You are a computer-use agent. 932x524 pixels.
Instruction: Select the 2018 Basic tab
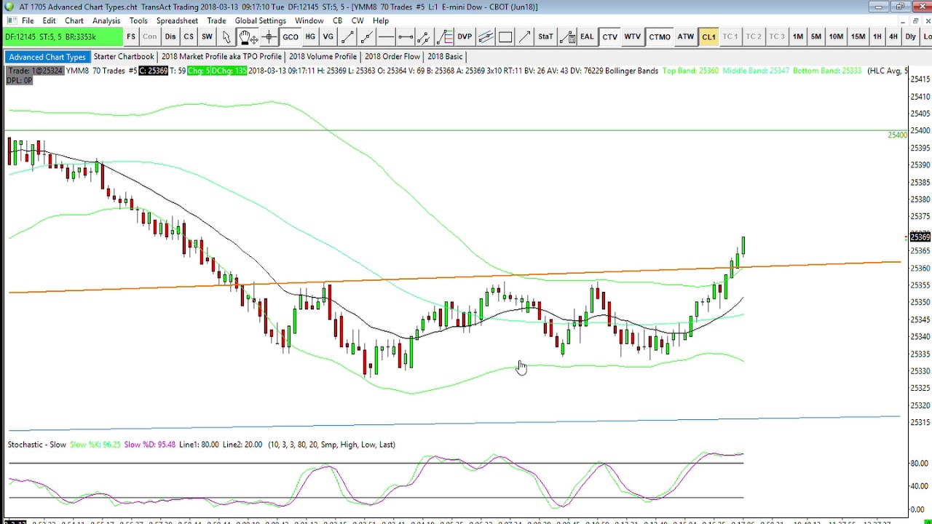point(445,56)
